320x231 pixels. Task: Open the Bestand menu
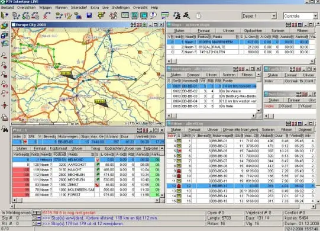pyautogui.click(x=7, y=8)
